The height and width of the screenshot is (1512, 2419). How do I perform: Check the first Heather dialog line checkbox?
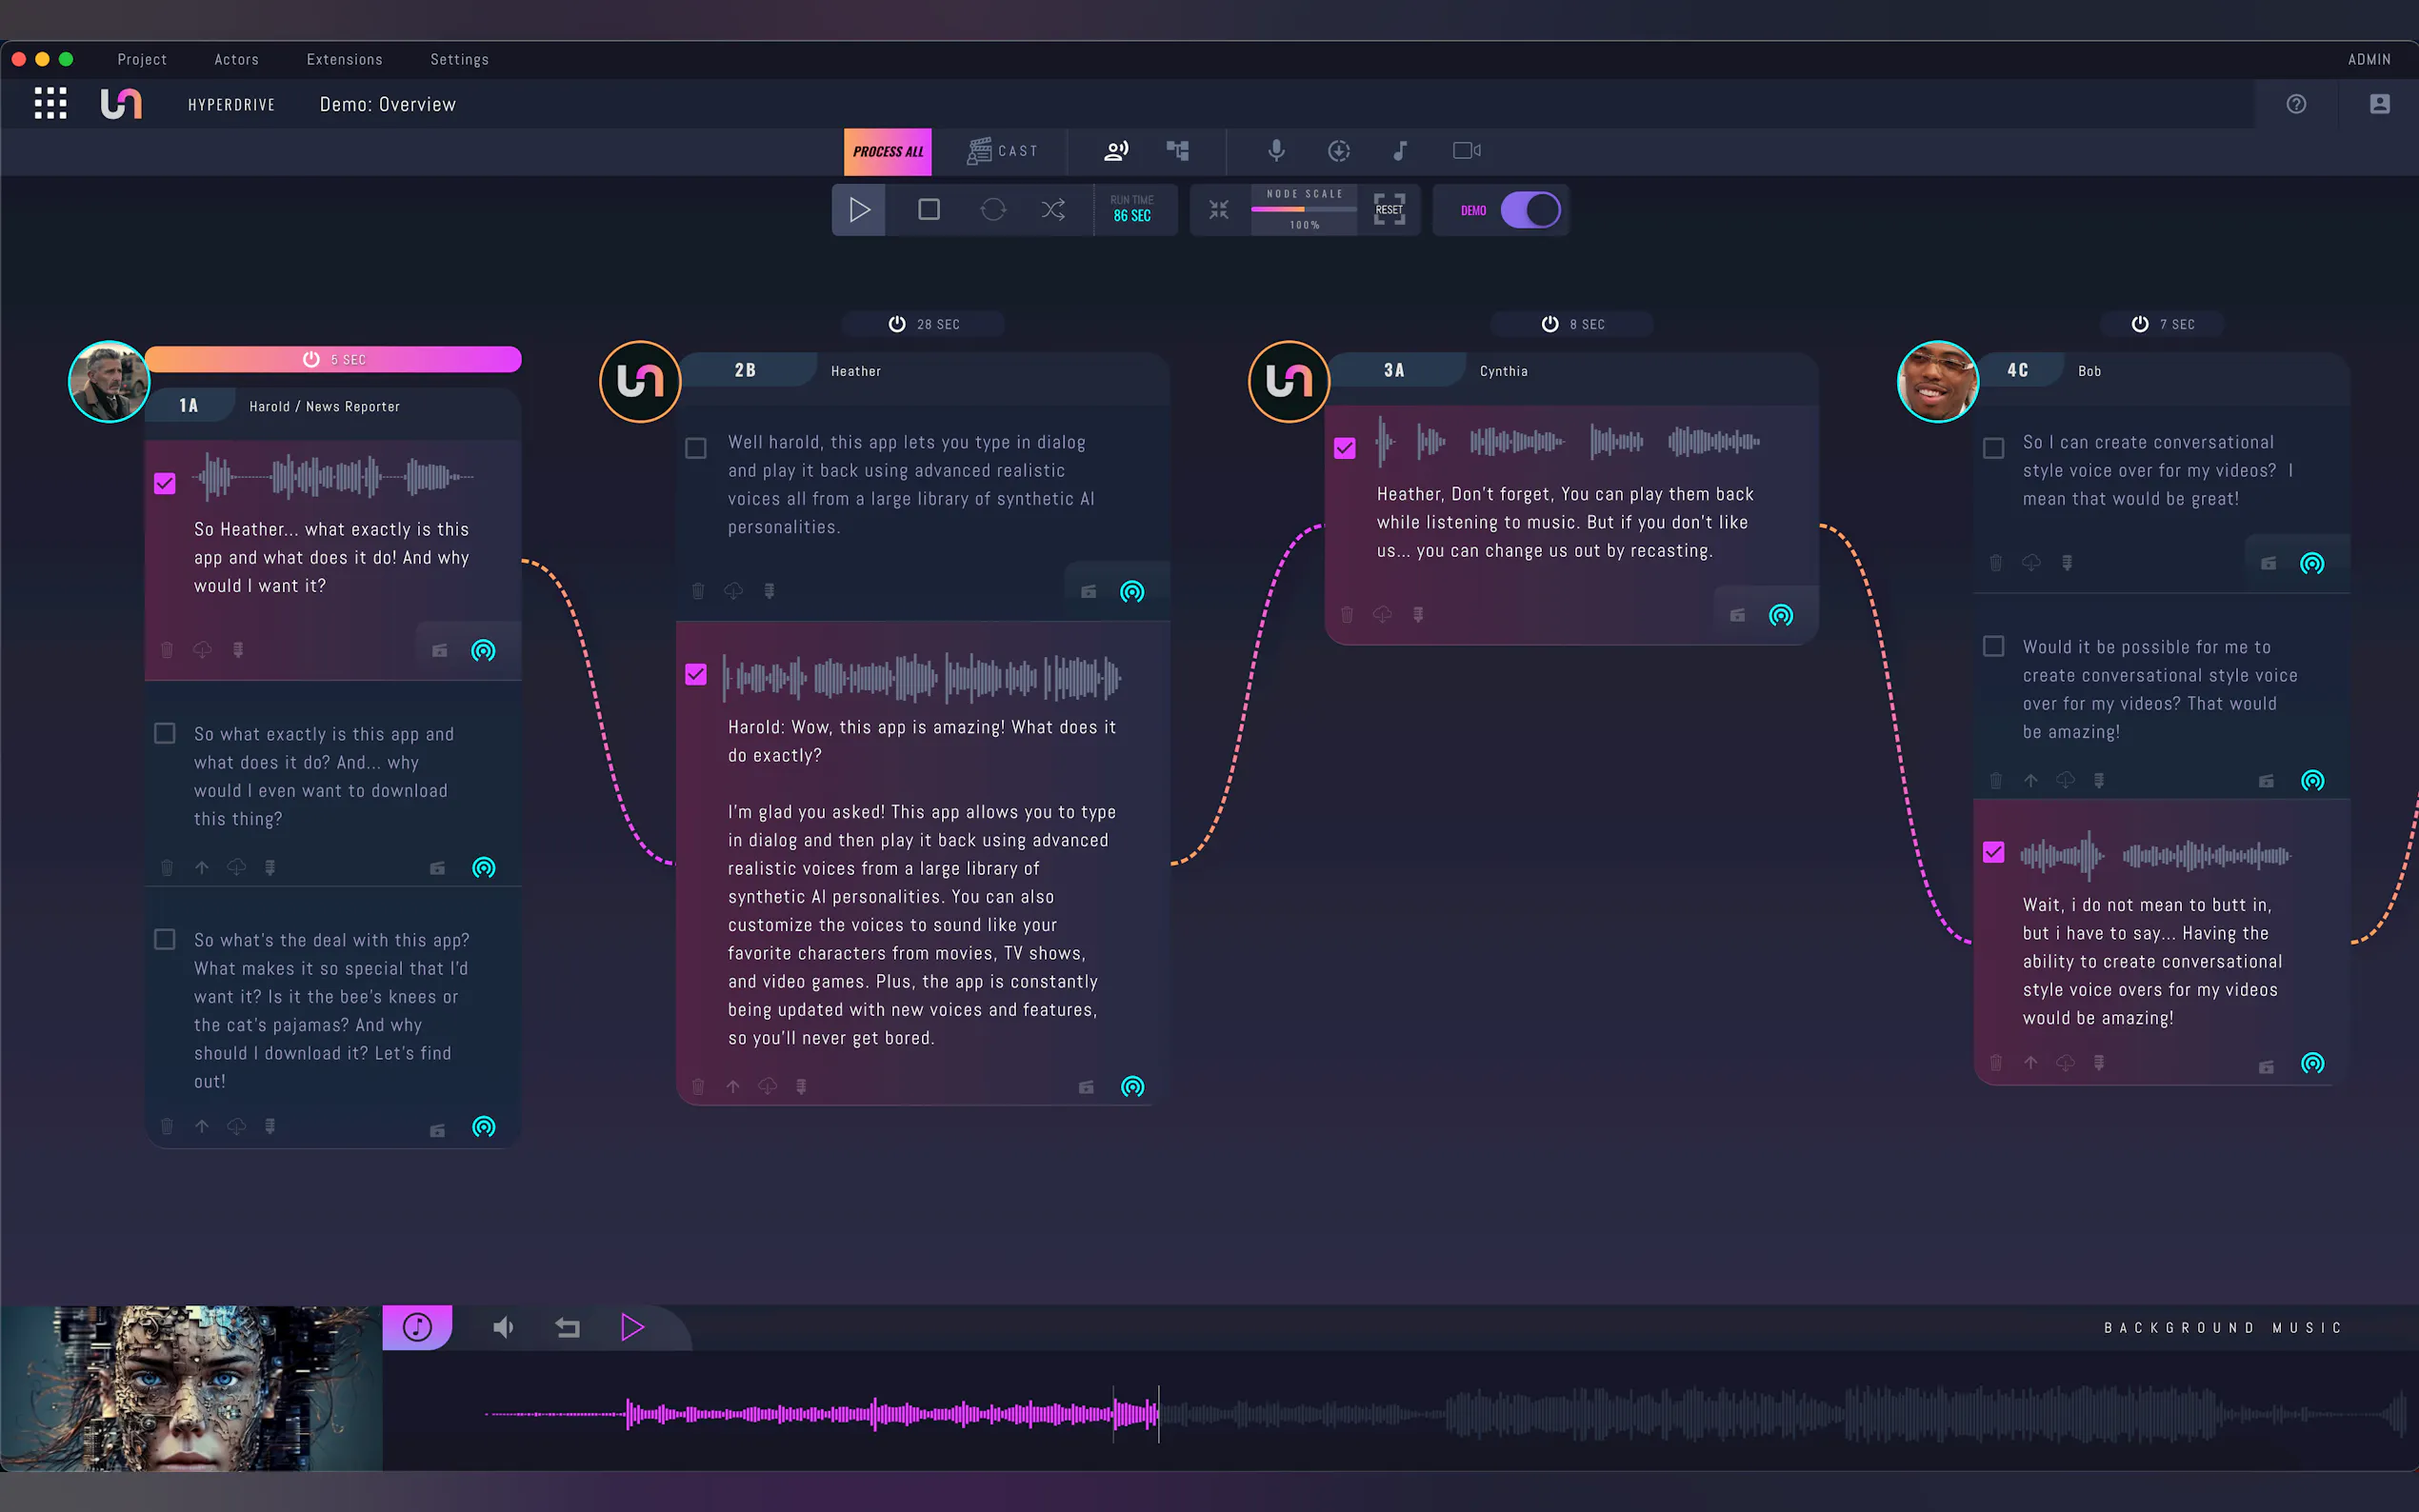tap(696, 448)
